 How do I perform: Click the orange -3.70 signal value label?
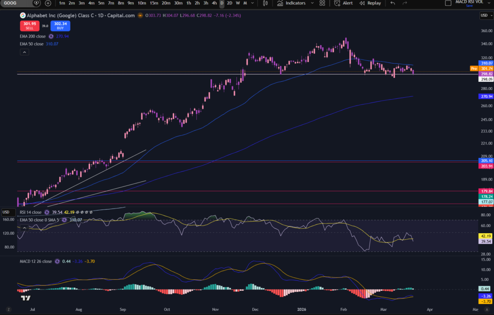point(485,302)
